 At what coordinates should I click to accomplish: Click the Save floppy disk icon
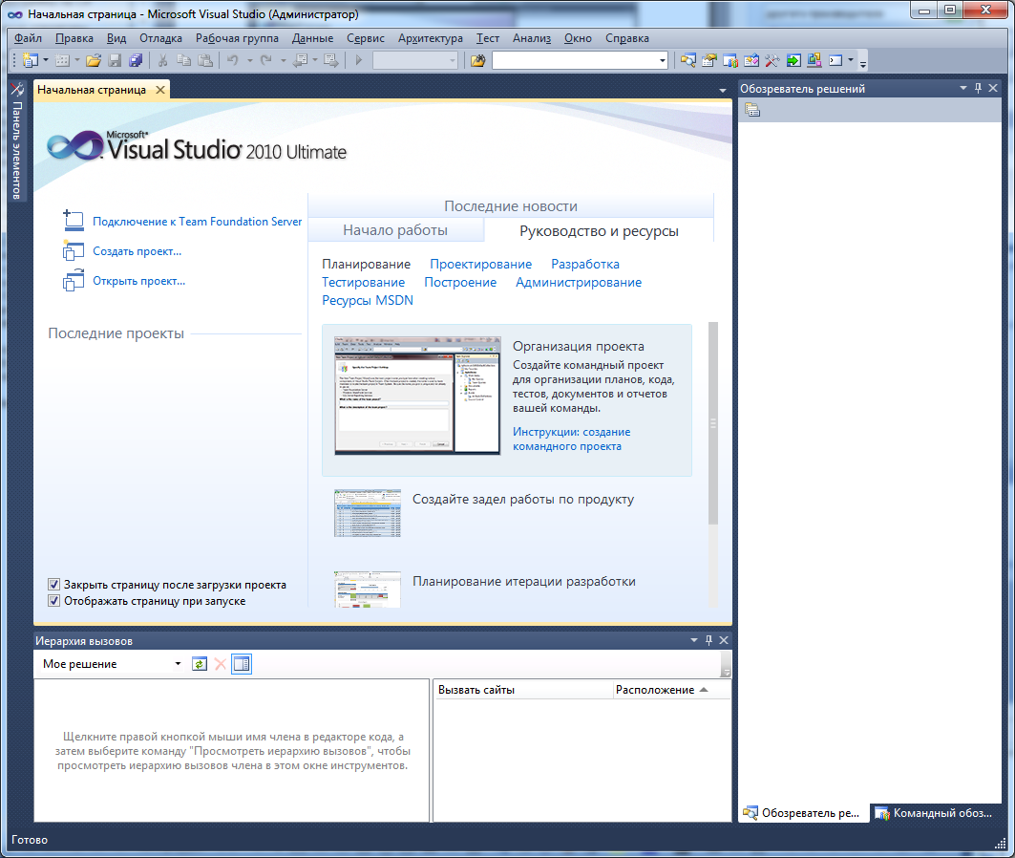(115, 60)
